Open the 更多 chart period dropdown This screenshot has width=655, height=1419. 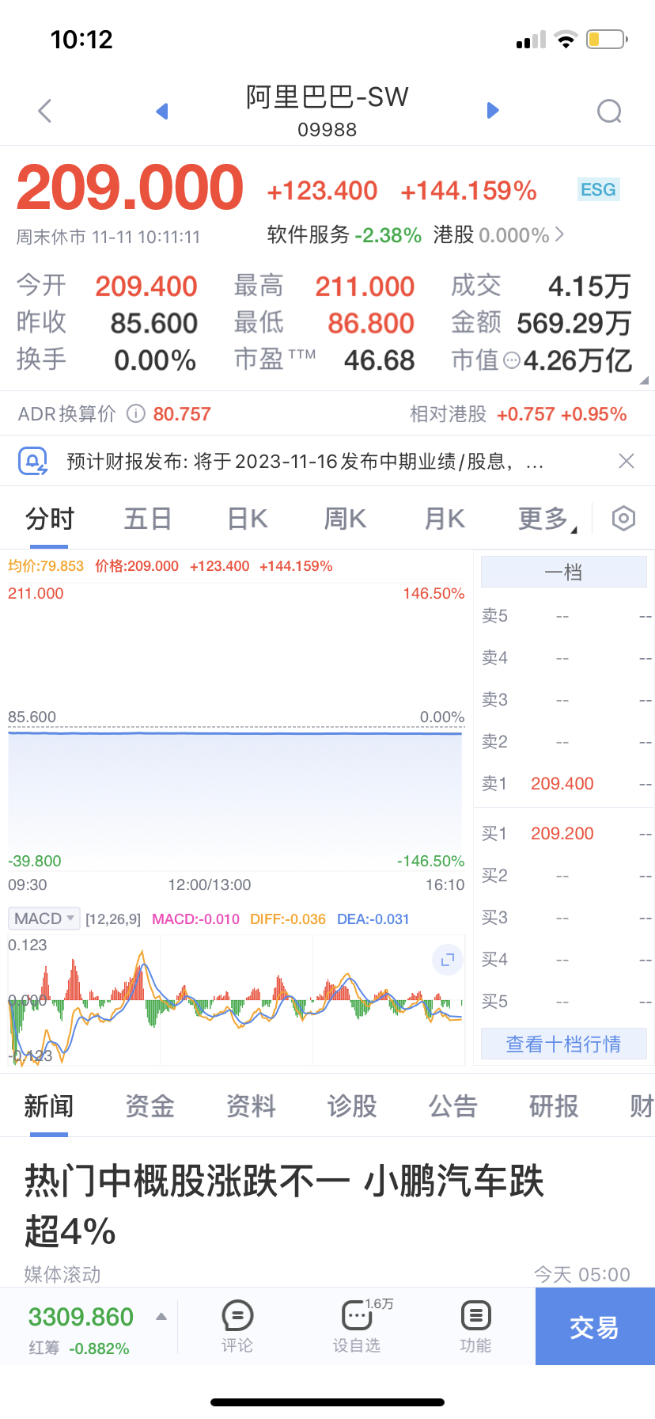[547, 519]
